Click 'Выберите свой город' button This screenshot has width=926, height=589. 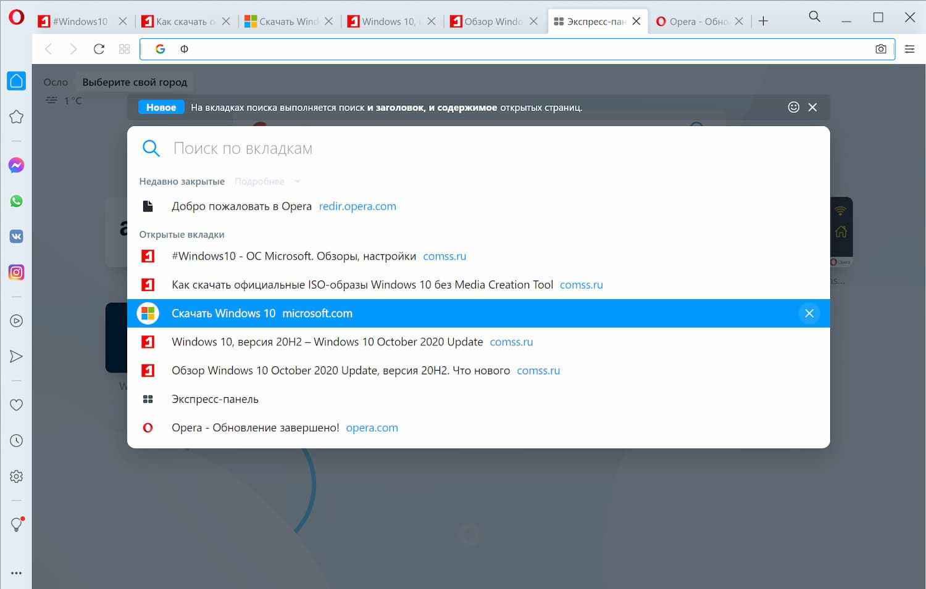(135, 82)
